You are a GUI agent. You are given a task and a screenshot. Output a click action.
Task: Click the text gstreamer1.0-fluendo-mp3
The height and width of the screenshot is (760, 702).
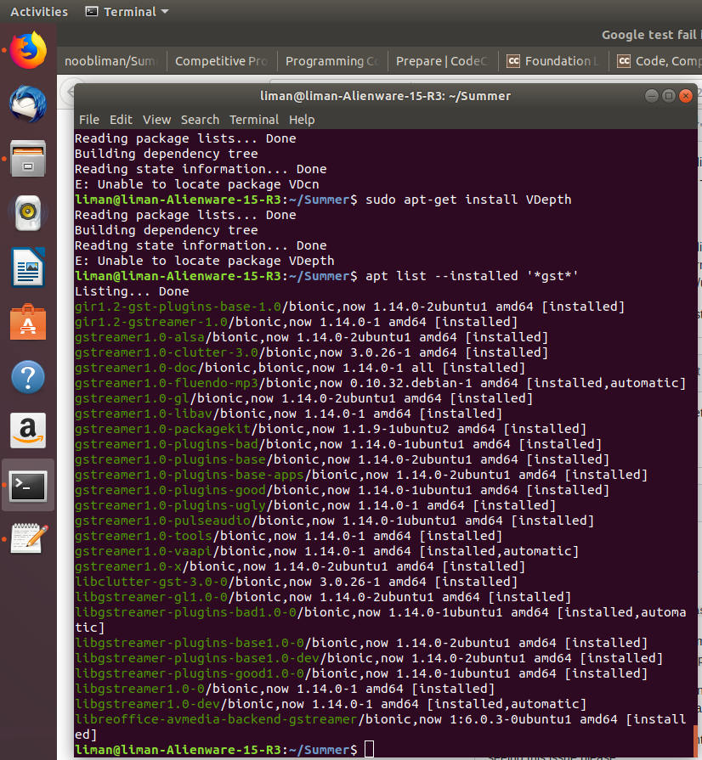(x=167, y=383)
